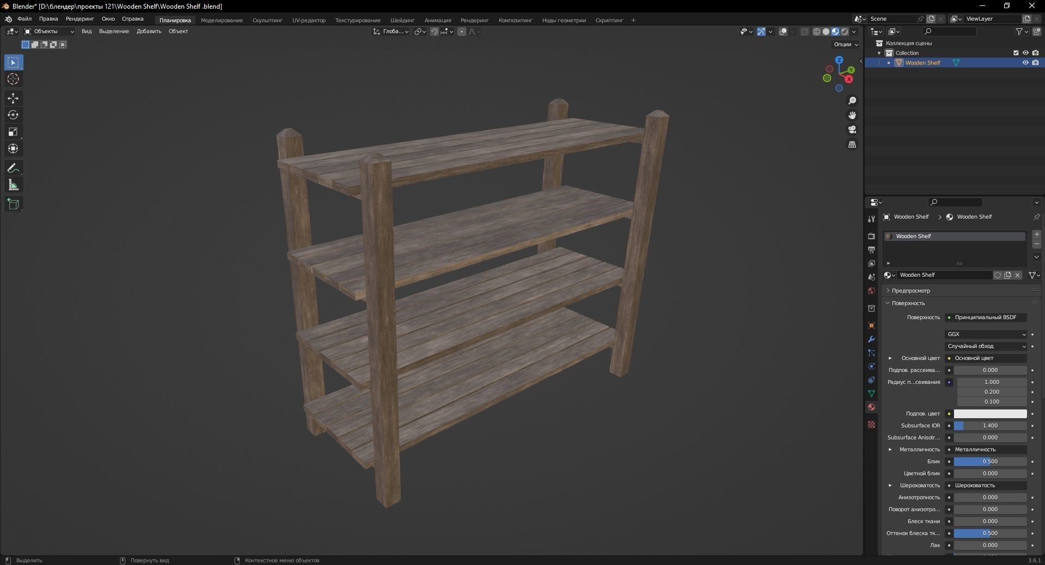Open the Output properties tab
Image resolution: width=1045 pixels, height=565 pixels.
[871, 250]
